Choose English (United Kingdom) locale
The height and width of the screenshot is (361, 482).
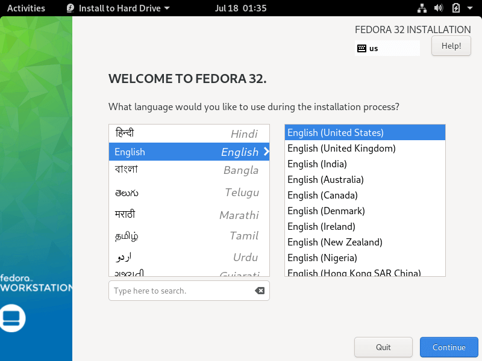(365, 148)
